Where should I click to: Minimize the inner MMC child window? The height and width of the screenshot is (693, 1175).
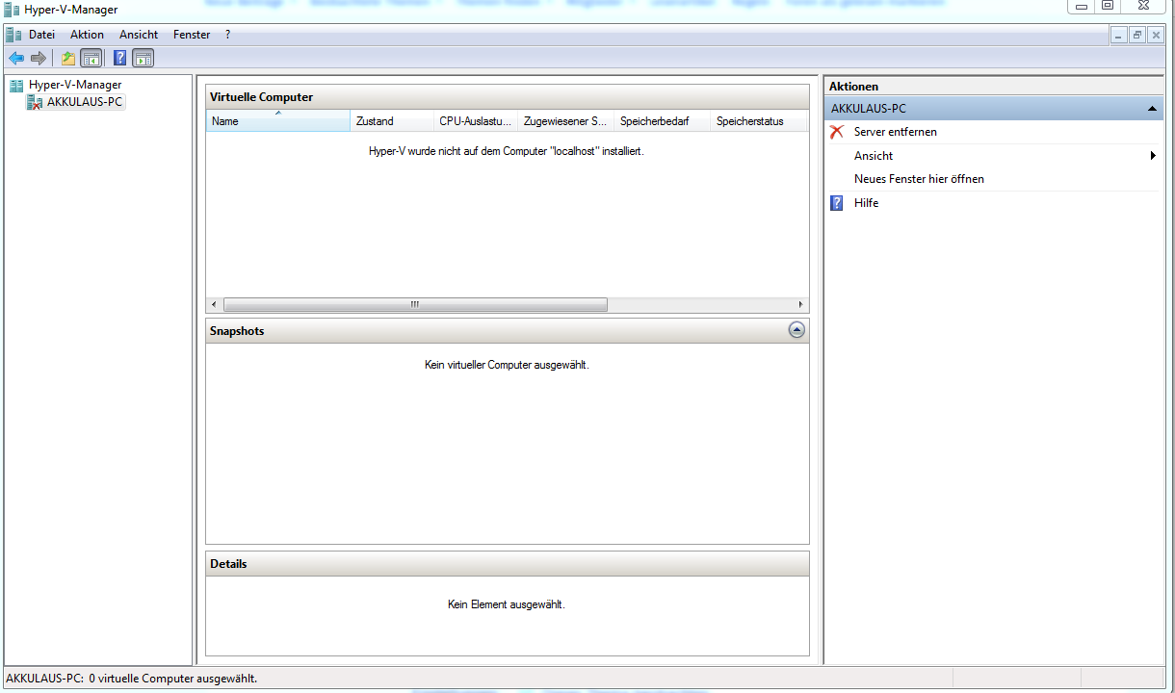[x=1118, y=35]
